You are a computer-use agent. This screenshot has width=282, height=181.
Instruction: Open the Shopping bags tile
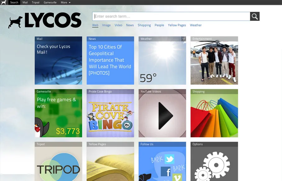(214, 113)
